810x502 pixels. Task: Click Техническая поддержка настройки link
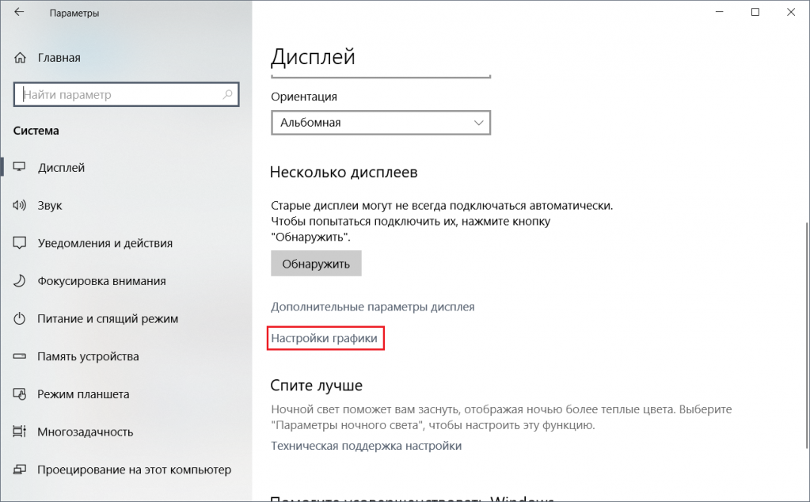coord(366,446)
